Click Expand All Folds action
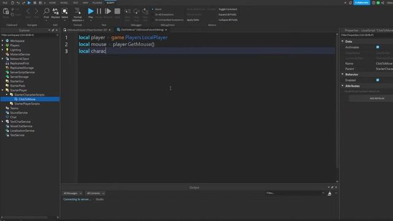 (x=227, y=15)
